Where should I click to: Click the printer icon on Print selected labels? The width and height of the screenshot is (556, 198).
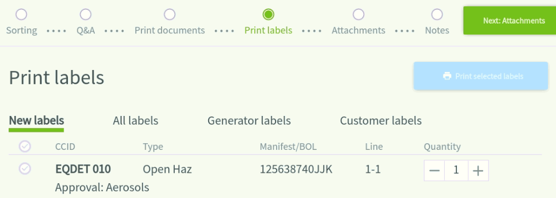(447, 76)
